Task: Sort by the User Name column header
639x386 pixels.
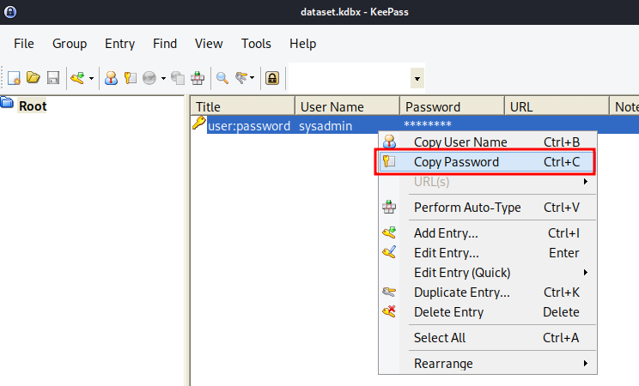Action: 347,106
